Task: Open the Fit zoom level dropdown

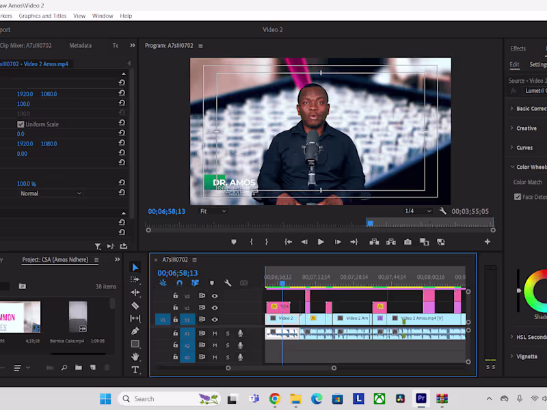Action: [212, 212]
